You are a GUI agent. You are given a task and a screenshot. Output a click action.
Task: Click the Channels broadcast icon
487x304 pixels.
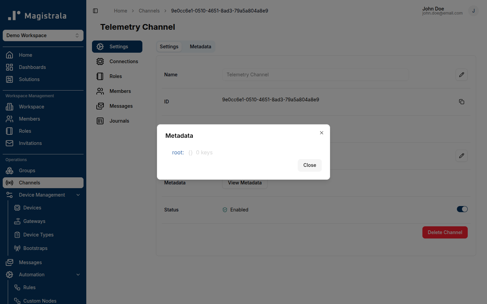click(9, 183)
